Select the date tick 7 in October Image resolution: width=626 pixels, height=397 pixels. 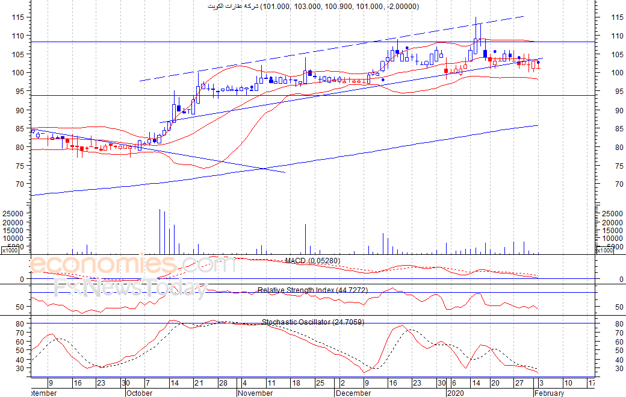[x=147, y=383]
